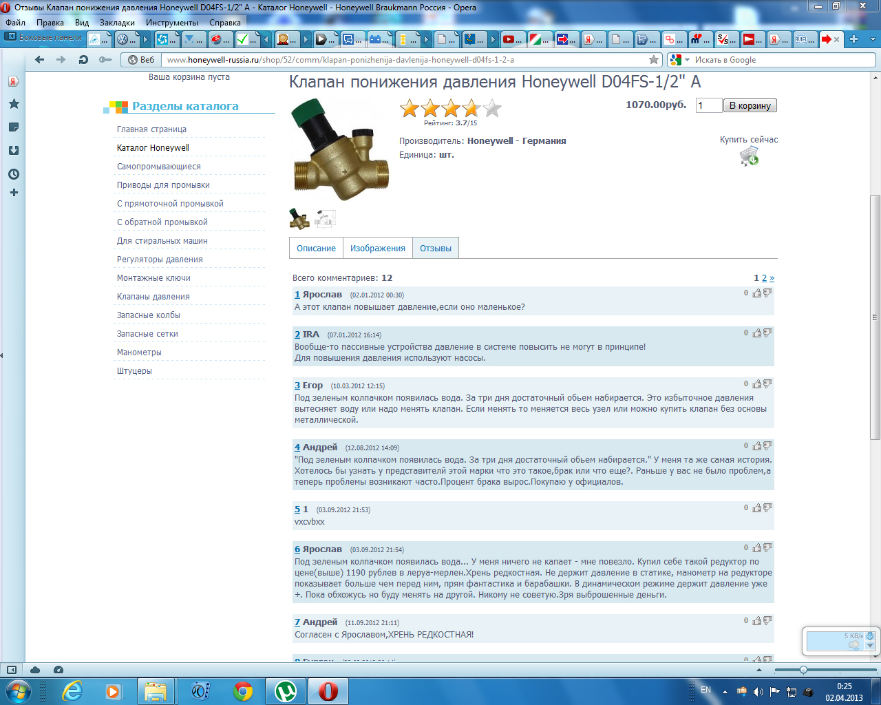The height and width of the screenshot is (705, 881).
Task: Add a new panel with the sidebar plus
Action: tap(13, 193)
